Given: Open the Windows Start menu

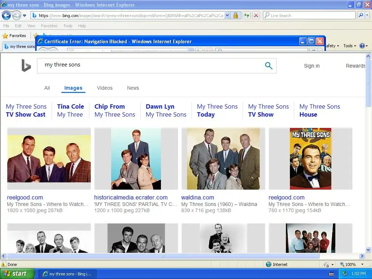Looking at the screenshot, I should 17,274.
